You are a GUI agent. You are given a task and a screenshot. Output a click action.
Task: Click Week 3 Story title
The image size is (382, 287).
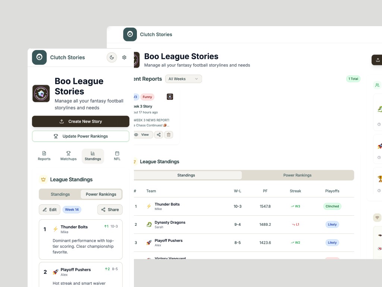point(143,107)
